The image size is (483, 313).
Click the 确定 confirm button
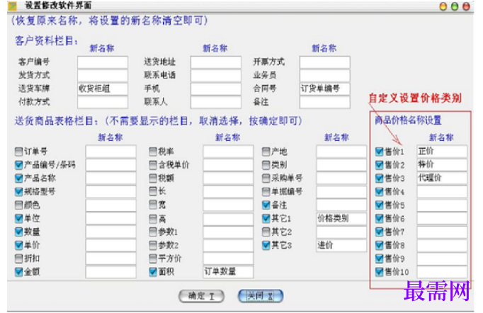201,297
